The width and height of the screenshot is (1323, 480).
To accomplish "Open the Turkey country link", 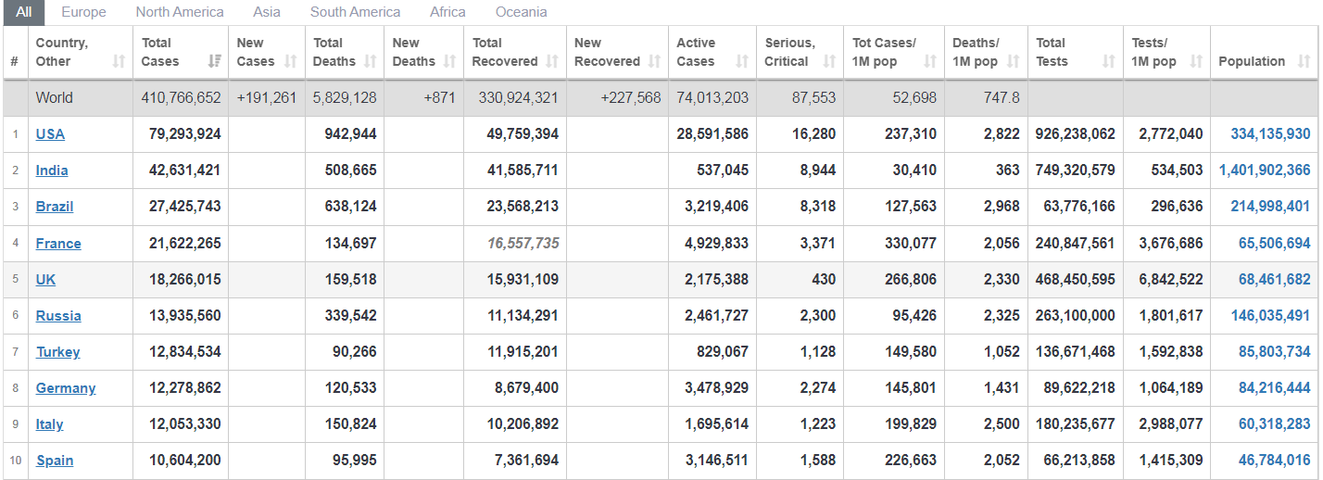I will [x=58, y=352].
